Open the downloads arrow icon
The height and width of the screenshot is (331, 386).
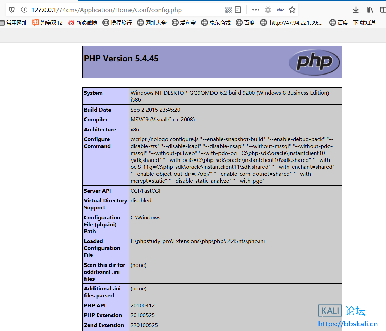(x=356, y=10)
